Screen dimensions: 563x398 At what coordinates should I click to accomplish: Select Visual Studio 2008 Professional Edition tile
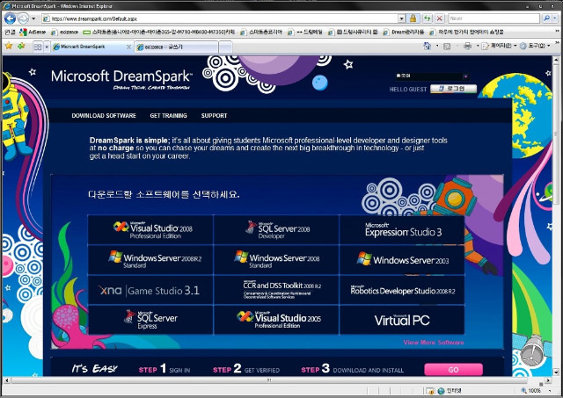[x=150, y=230]
